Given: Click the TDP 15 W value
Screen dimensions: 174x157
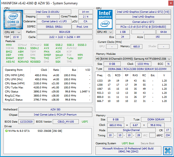Looking at the screenshot, I should click(16, 37).
